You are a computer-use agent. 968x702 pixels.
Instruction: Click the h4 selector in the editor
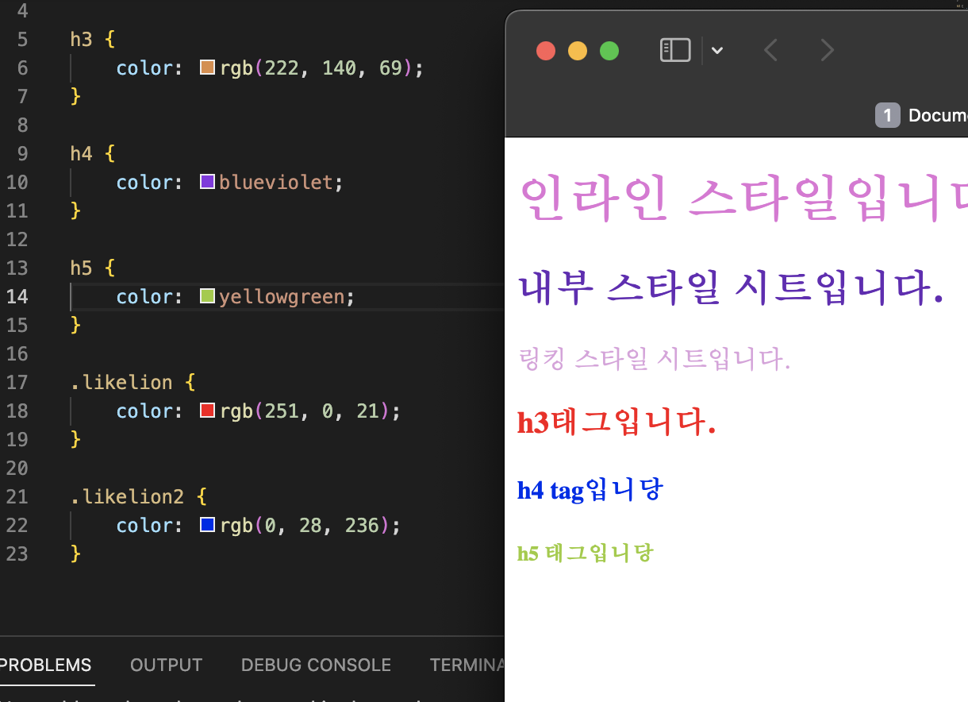[82, 154]
